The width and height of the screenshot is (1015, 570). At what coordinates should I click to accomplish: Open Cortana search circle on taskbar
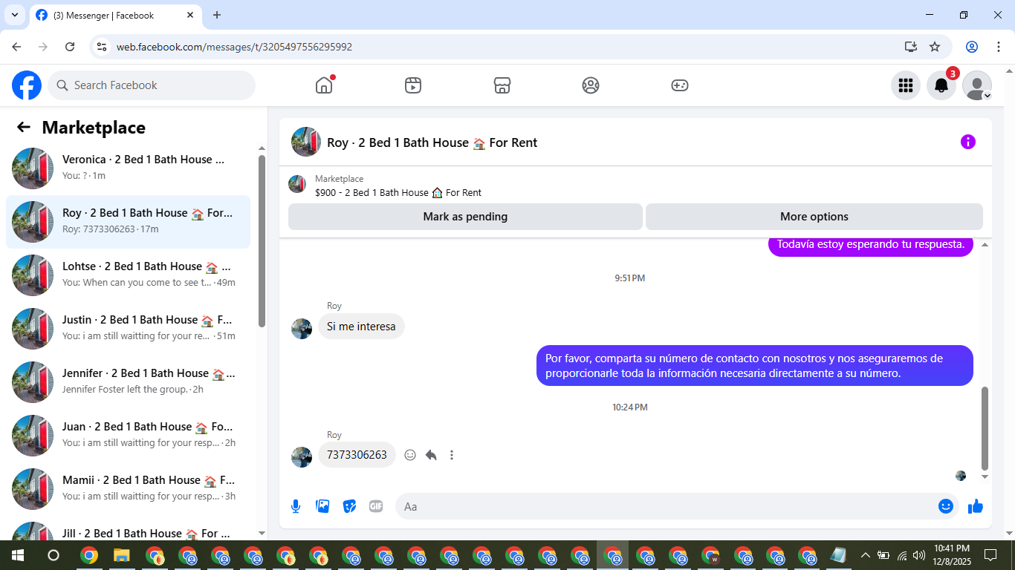(53, 555)
